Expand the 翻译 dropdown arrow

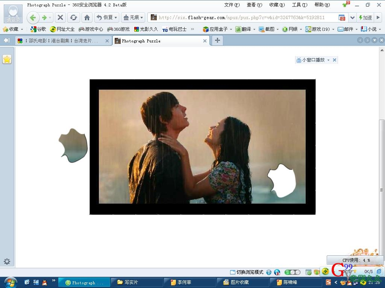pyautogui.click(x=255, y=29)
